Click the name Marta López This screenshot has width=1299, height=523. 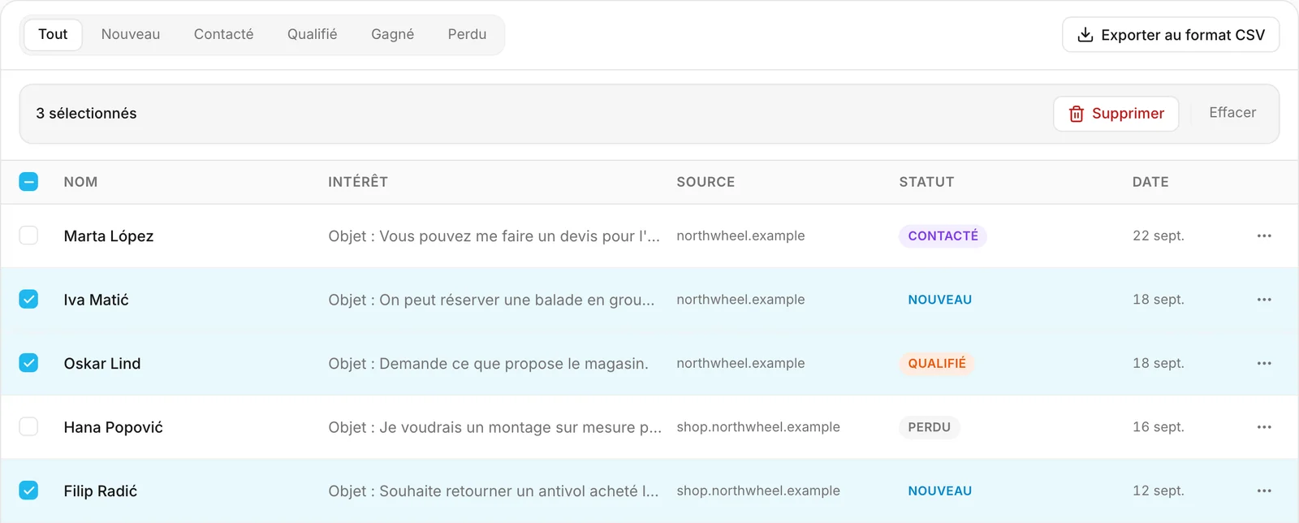tap(109, 236)
